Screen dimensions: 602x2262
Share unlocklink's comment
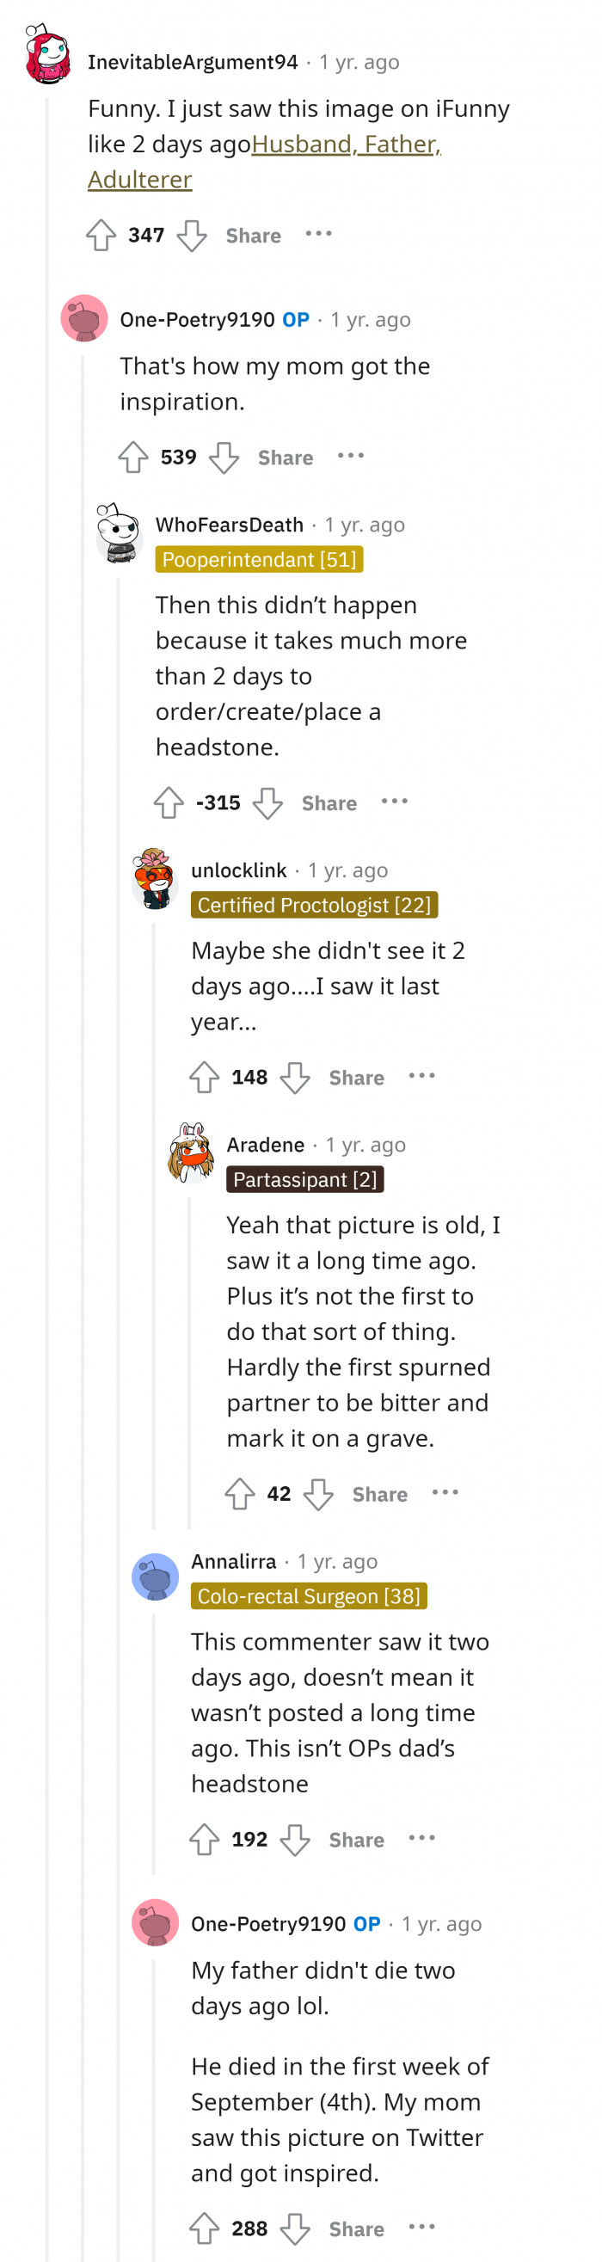point(356,1078)
